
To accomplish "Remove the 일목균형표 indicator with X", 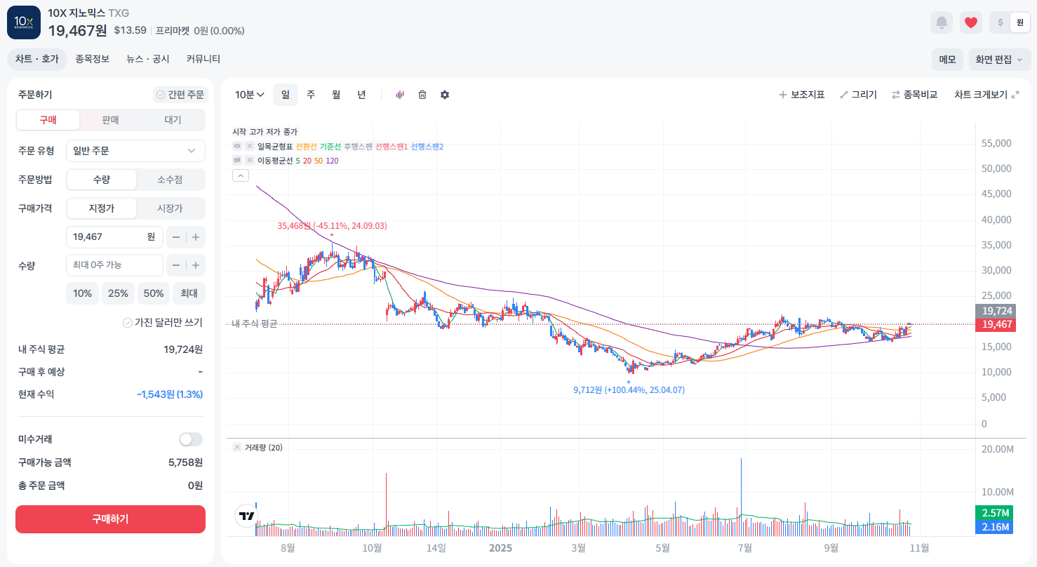I will [x=249, y=146].
